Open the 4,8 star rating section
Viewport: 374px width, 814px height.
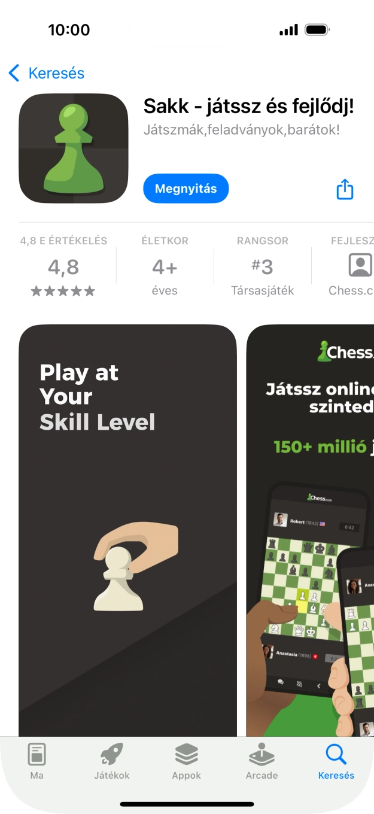pos(63,266)
